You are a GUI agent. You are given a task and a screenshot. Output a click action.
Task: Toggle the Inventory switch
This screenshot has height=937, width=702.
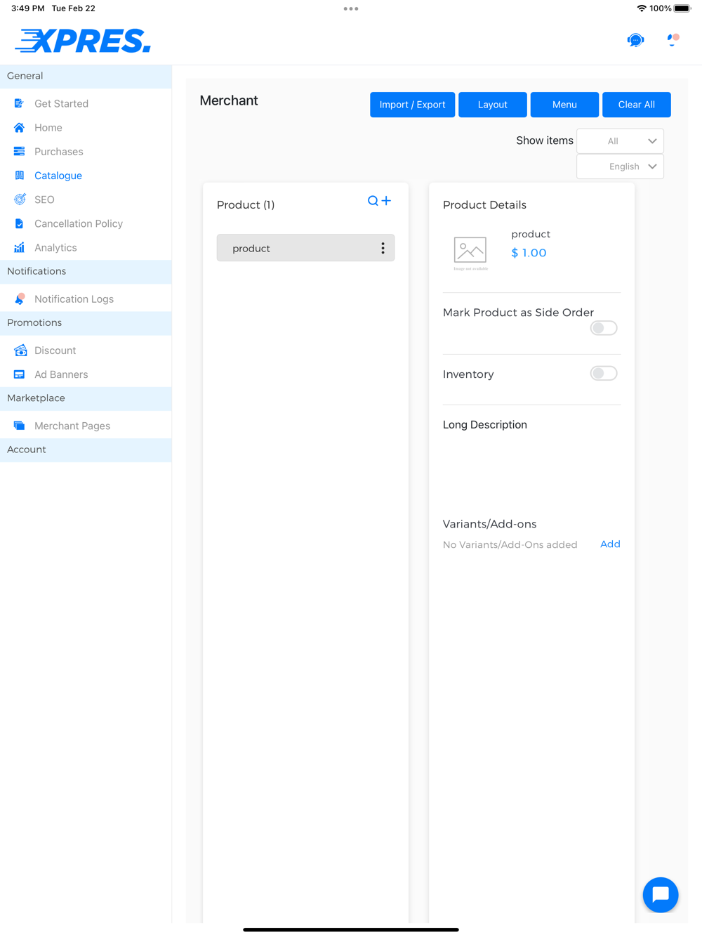(604, 373)
